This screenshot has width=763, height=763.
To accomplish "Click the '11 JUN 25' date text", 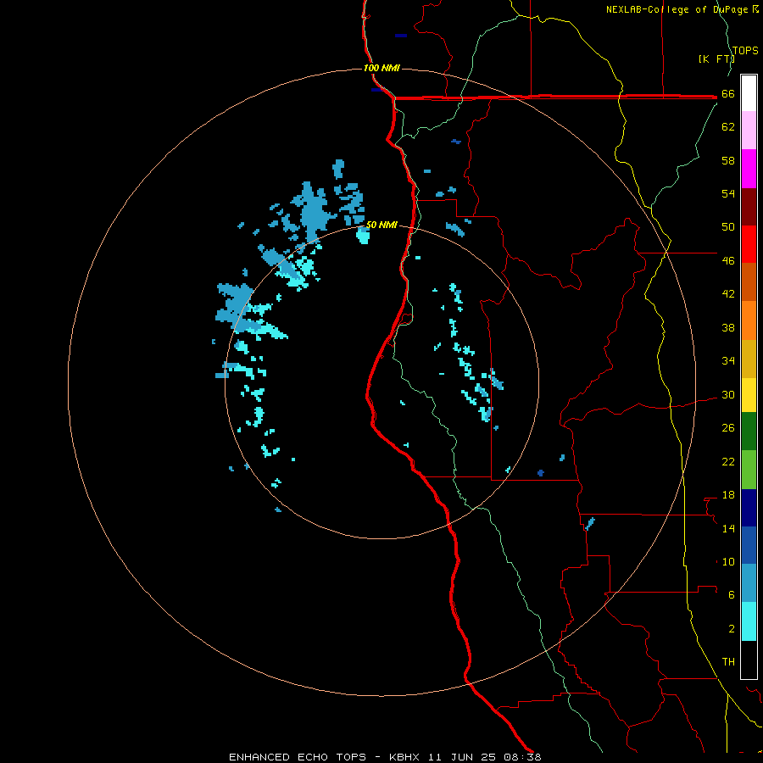I will coord(462,757).
